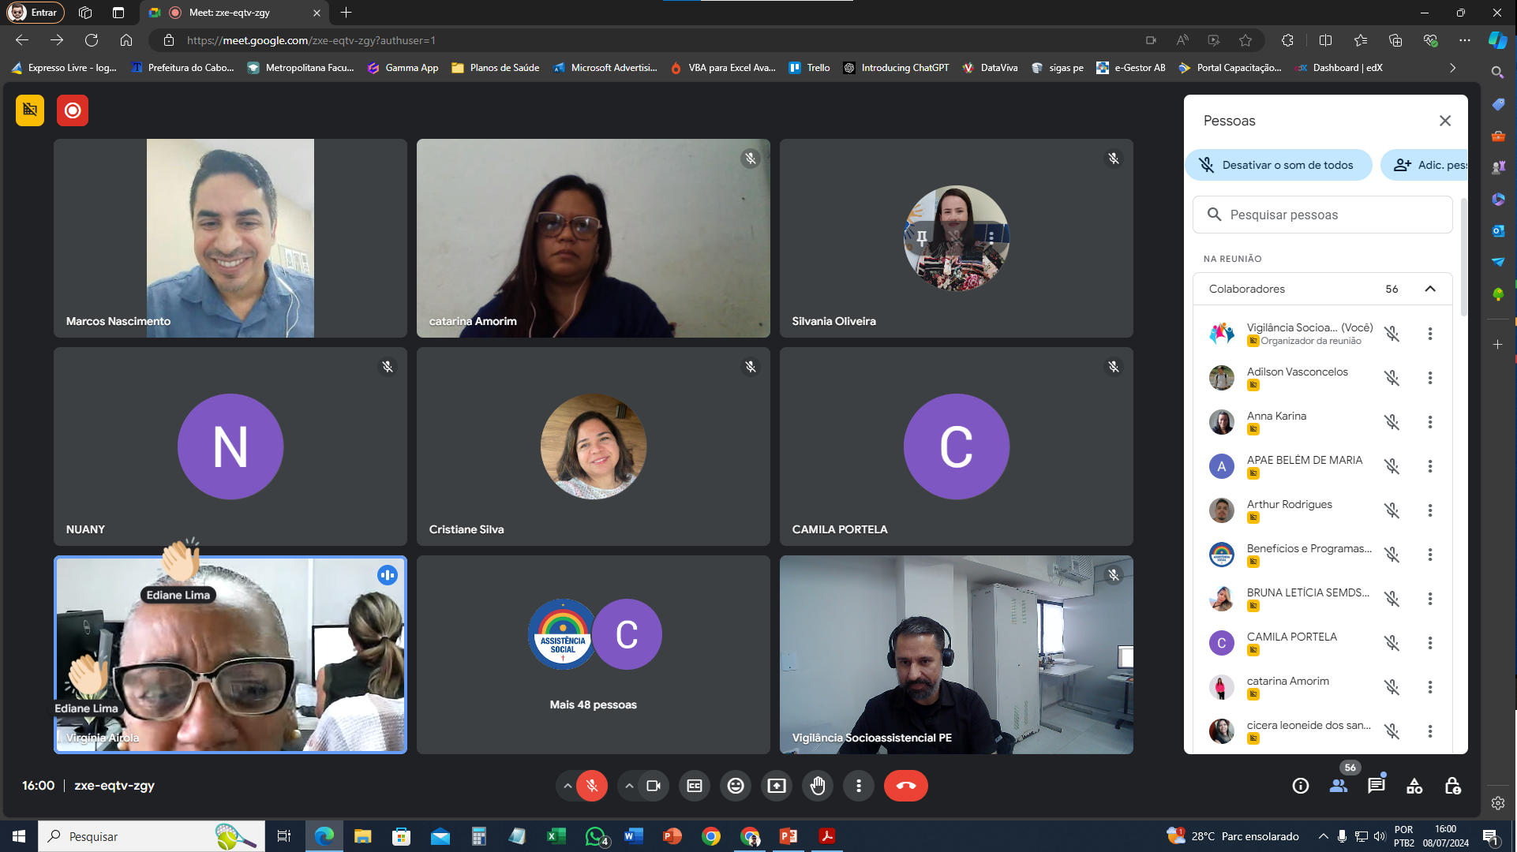This screenshot has height=852, width=1517.
Task: Click the raise hand icon
Action: click(818, 786)
